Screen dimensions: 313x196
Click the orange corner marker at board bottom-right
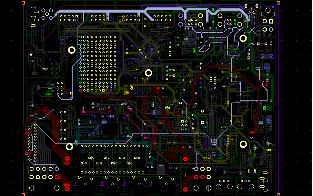[x=278, y=194]
